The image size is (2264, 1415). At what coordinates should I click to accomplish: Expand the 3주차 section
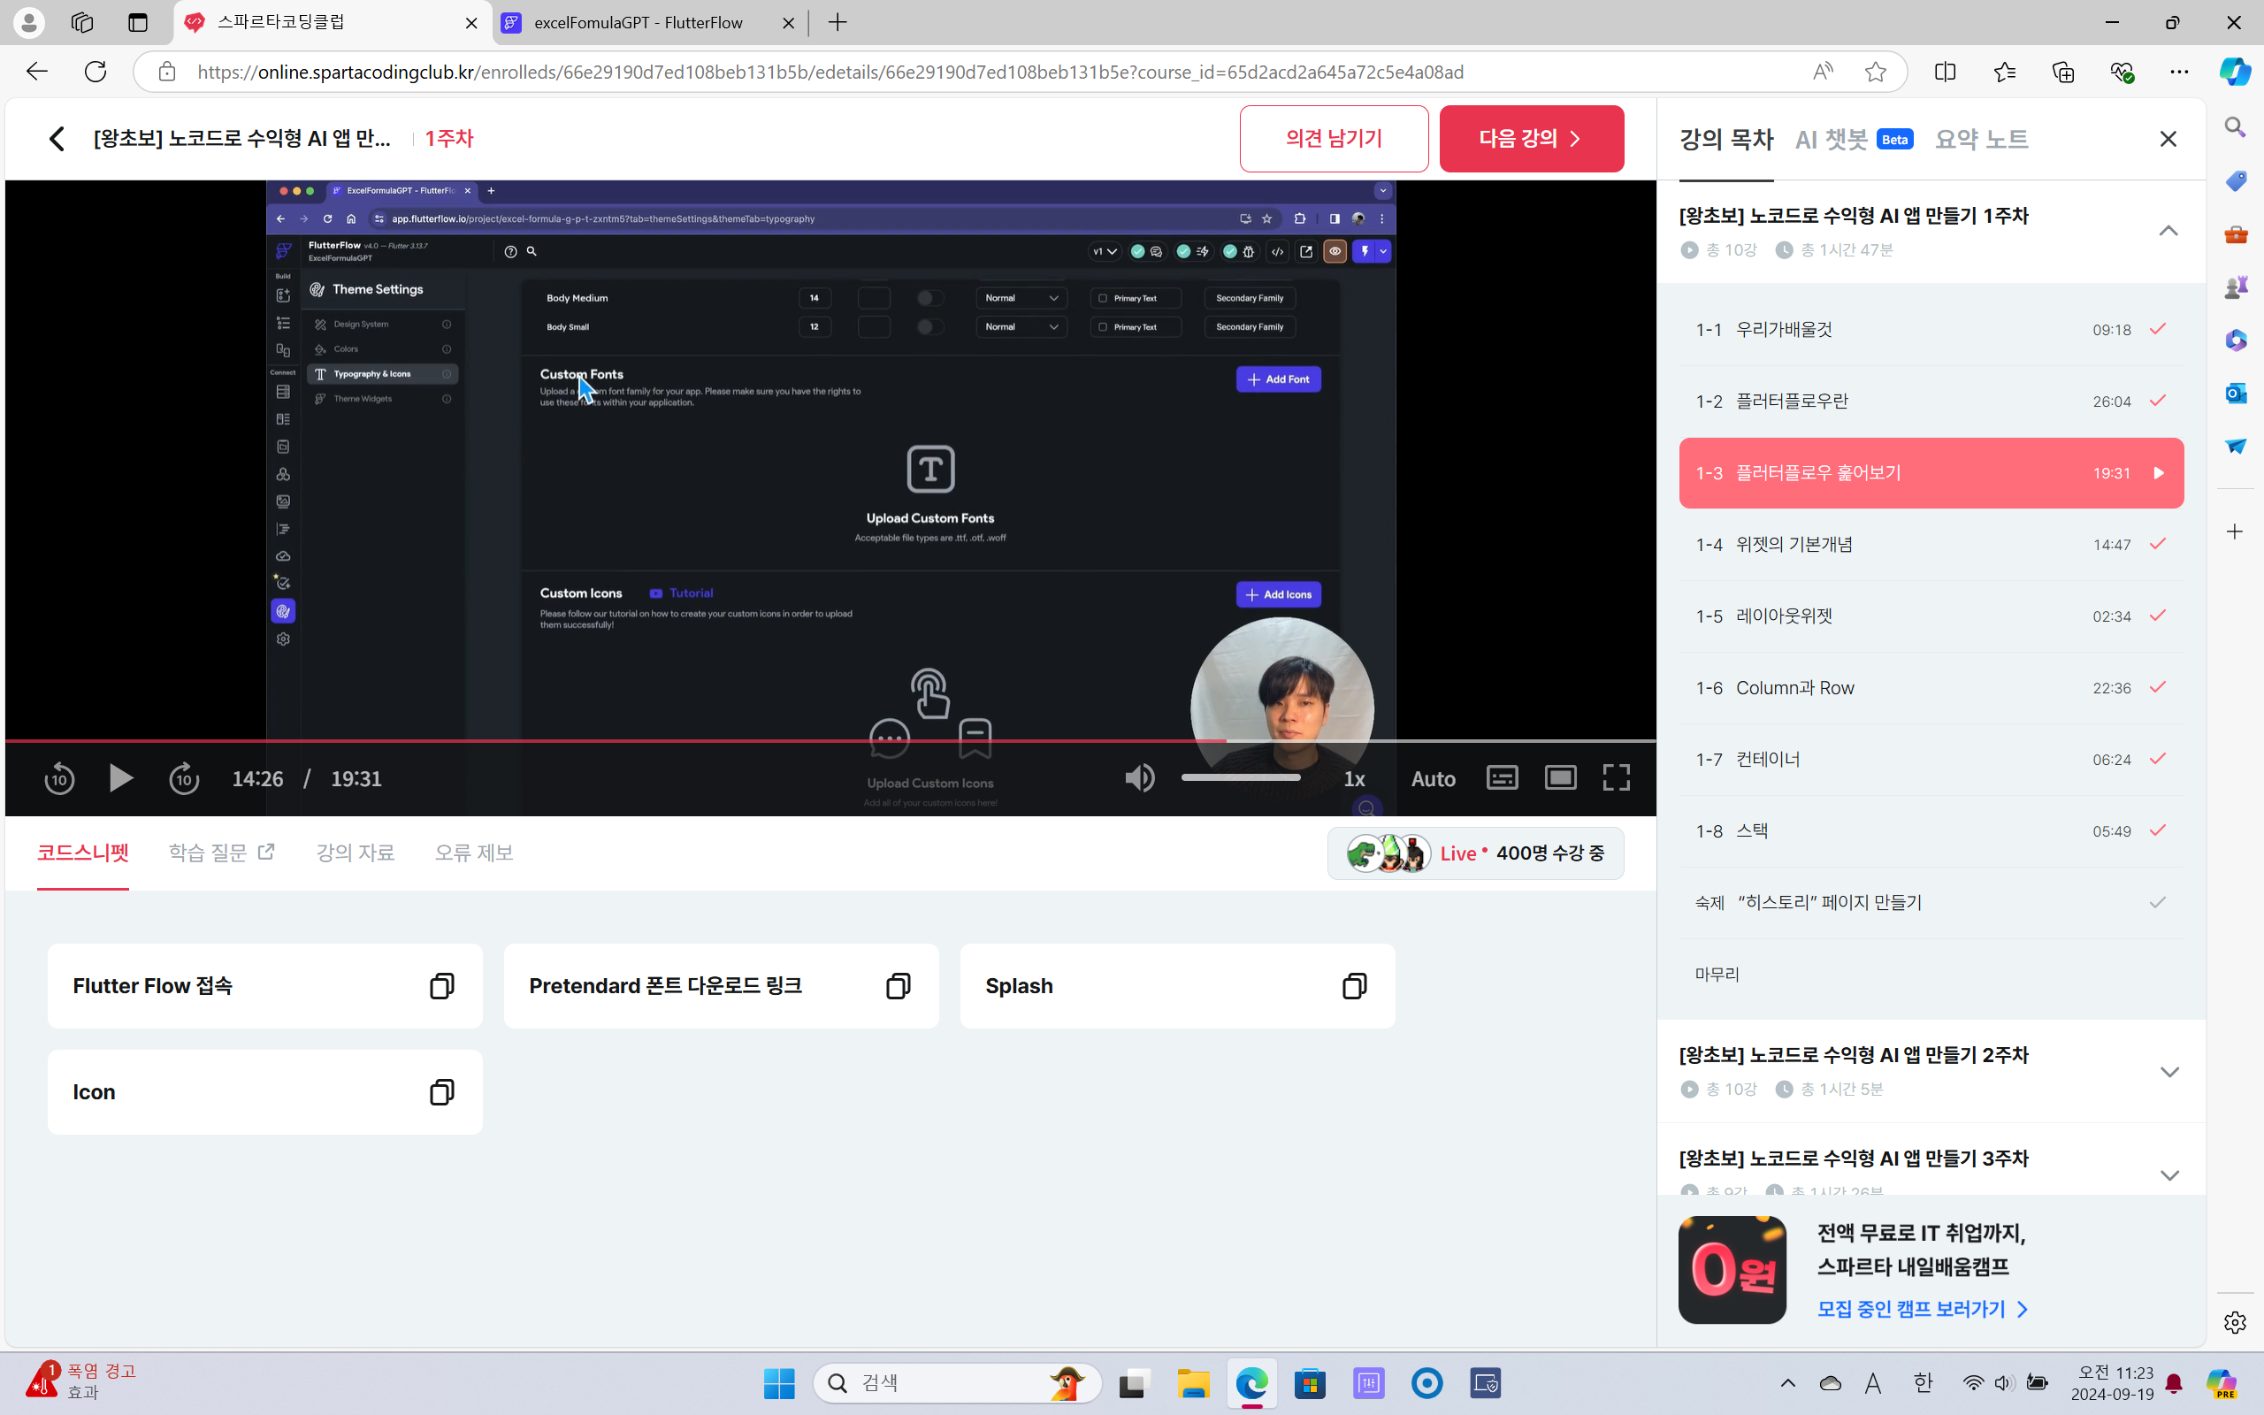(x=2168, y=1174)
